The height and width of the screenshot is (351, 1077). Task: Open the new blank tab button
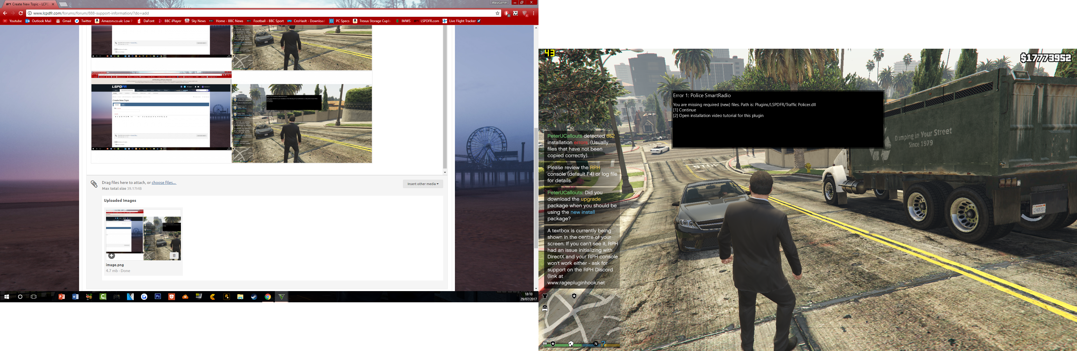63,4
